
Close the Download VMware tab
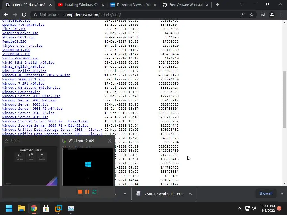155,5
